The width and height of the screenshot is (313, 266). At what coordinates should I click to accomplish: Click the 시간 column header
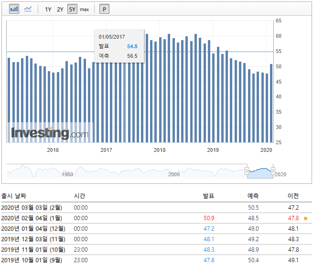[79, 196]
